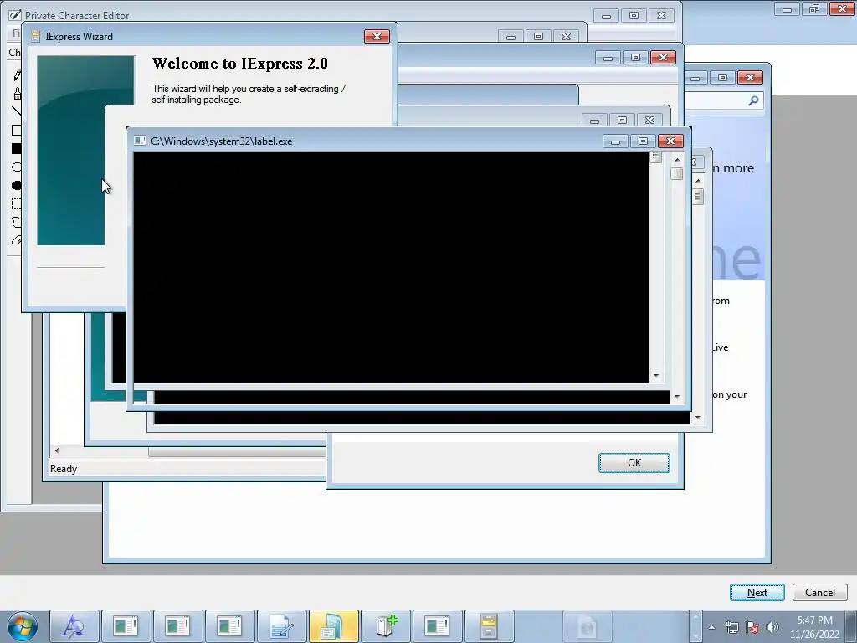Maximize the label.exe console window
Image resolution: width=857 pixels, height=643 pixels.
[643, 141]
